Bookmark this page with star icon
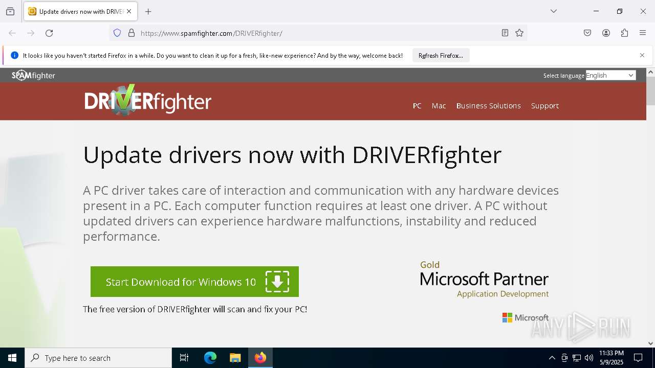The image size is (655, 368). pos(519,33)
